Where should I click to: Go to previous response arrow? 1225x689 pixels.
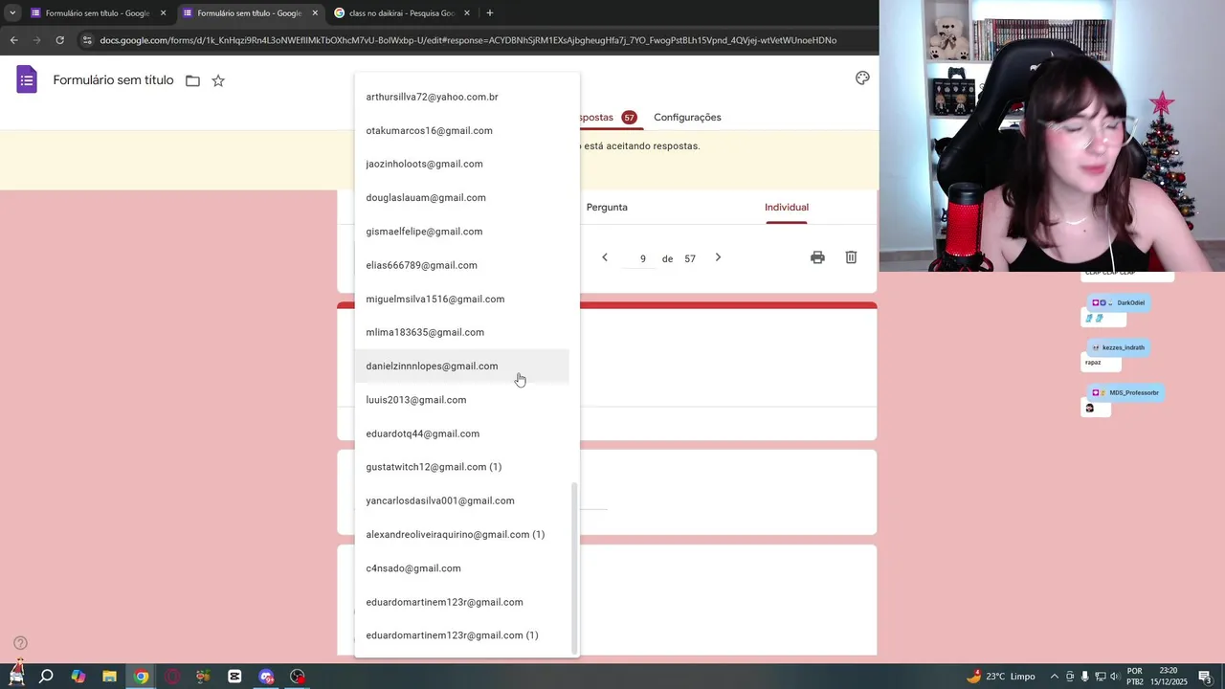[x=605, y=257]
